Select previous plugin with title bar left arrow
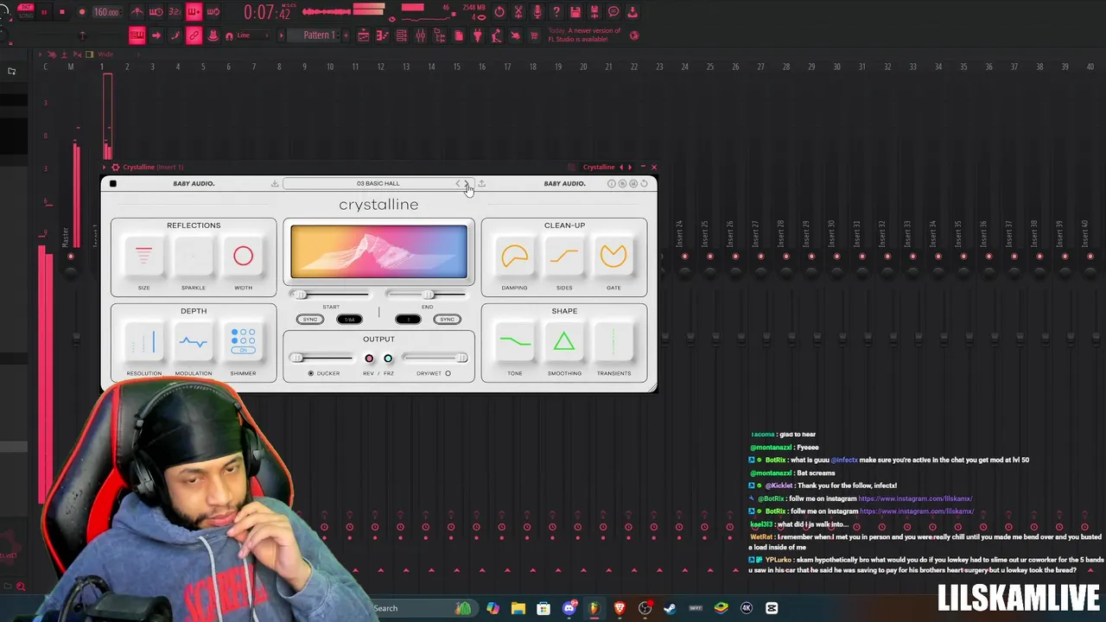 click(620, 167)
